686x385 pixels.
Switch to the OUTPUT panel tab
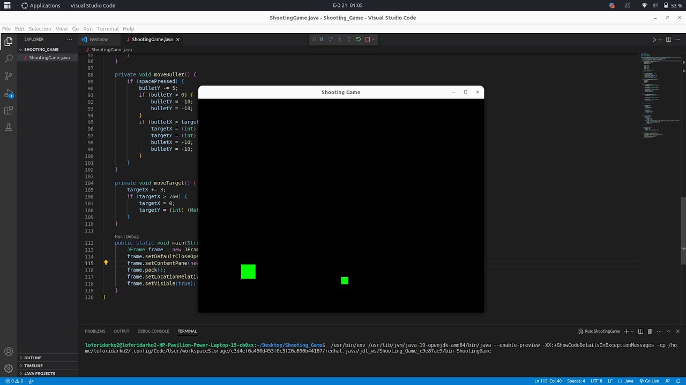pyautogui.click(x=121, y=332)
